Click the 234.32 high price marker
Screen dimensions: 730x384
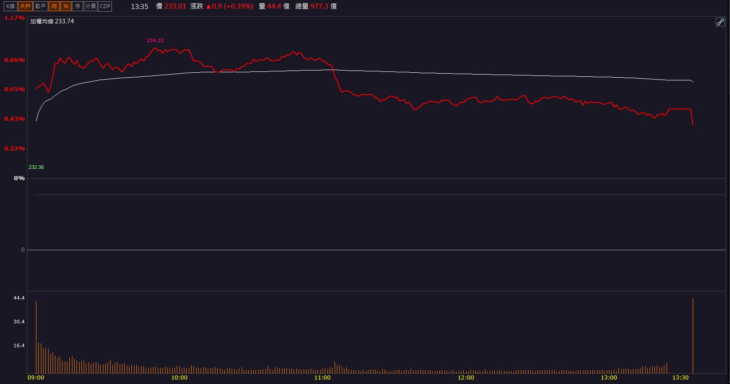click(x=155, y=40)
